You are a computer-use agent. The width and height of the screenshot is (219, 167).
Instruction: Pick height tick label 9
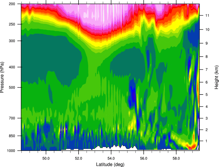(x=206, y=43)
